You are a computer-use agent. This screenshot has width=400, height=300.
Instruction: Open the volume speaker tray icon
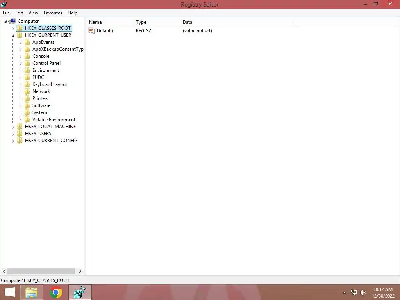[x=363, y=293]
